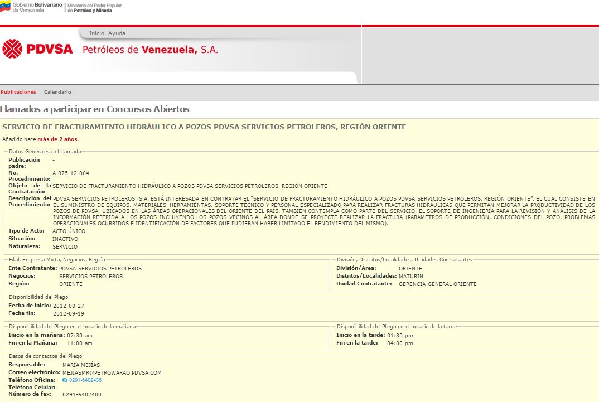Click end date 2012-09-19
The image size is (599, 402).
click(69, 314)
